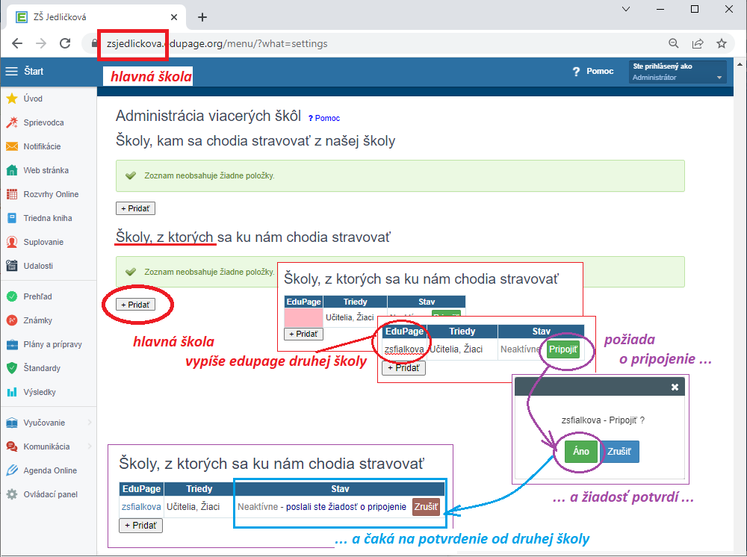
Task: Close the ZŠ Jedličková browser tab
Action: click(x=174, y=17)
